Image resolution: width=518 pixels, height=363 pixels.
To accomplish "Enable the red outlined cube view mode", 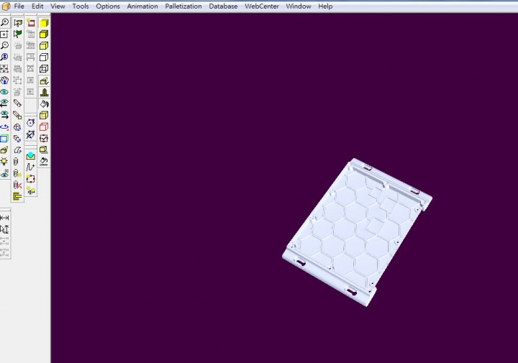I will [x=43, y=127].
